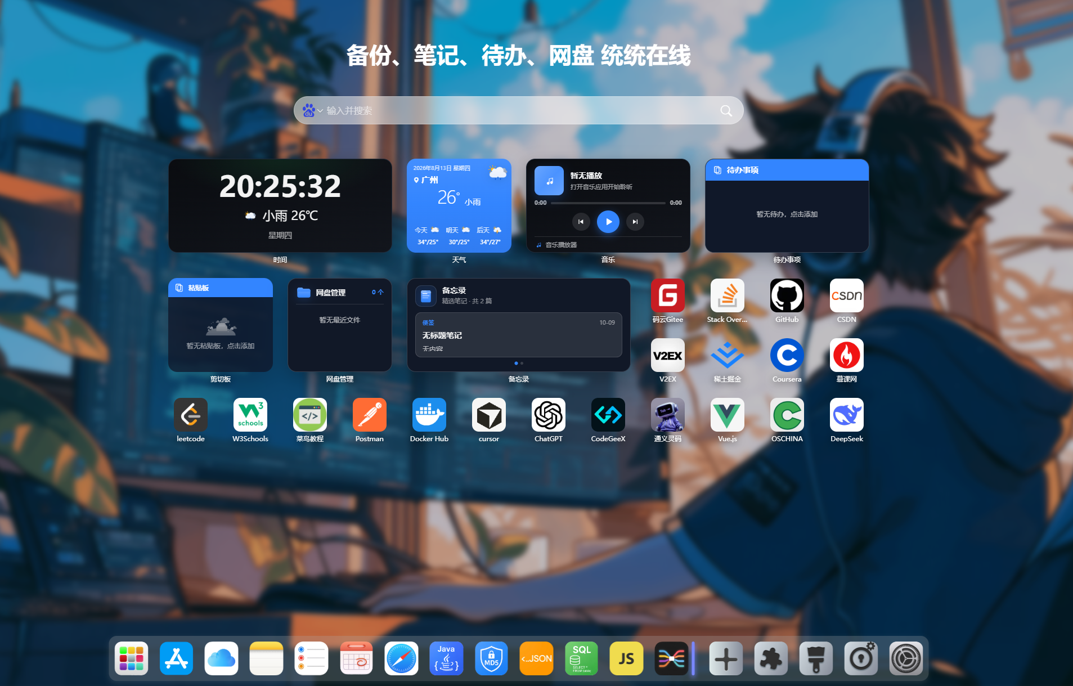The width and height of the screenshot is (1073, 686).
Task: Open the Coursera shortcut icon
Action: (787, 355)
